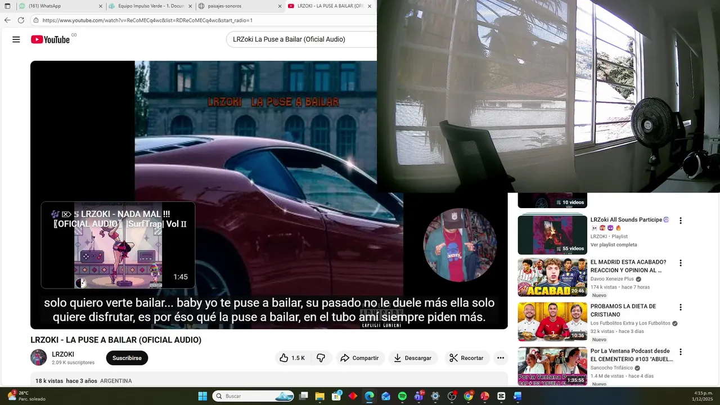This screenshot has width=720, height=405.
Task: Click the browser address bar URL
Action: point(147,20)
